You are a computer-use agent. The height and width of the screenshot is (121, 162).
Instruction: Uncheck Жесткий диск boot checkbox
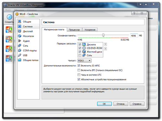[80, 52]
